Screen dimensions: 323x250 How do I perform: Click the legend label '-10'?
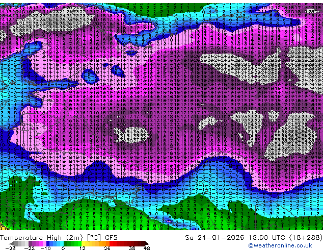45,248
